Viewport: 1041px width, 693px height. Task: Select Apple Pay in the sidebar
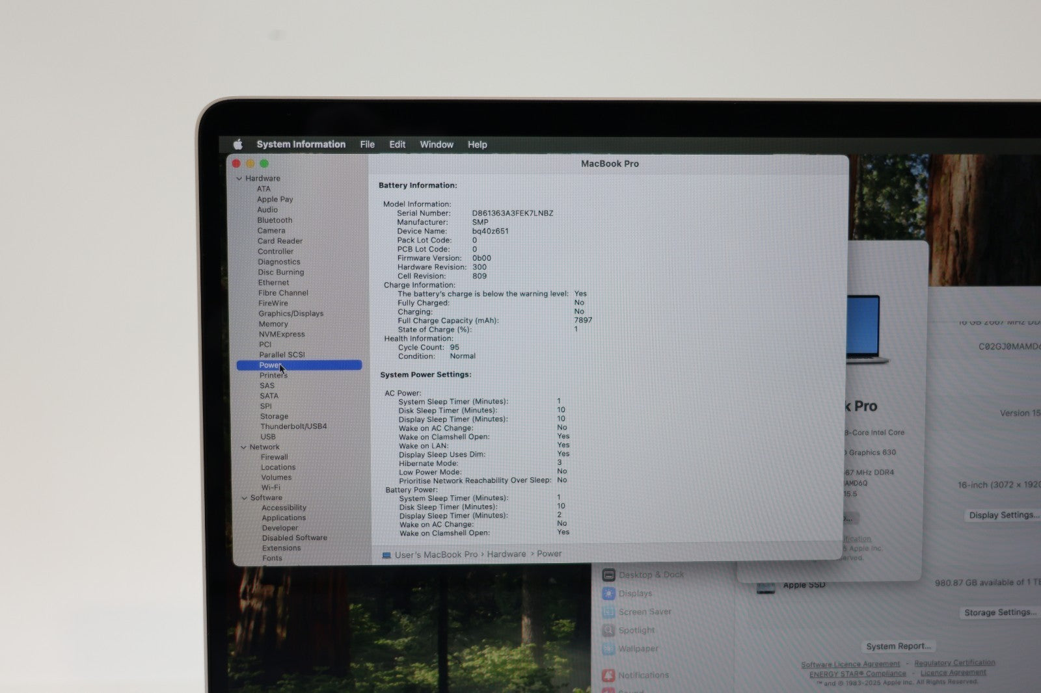click(275, 199)
